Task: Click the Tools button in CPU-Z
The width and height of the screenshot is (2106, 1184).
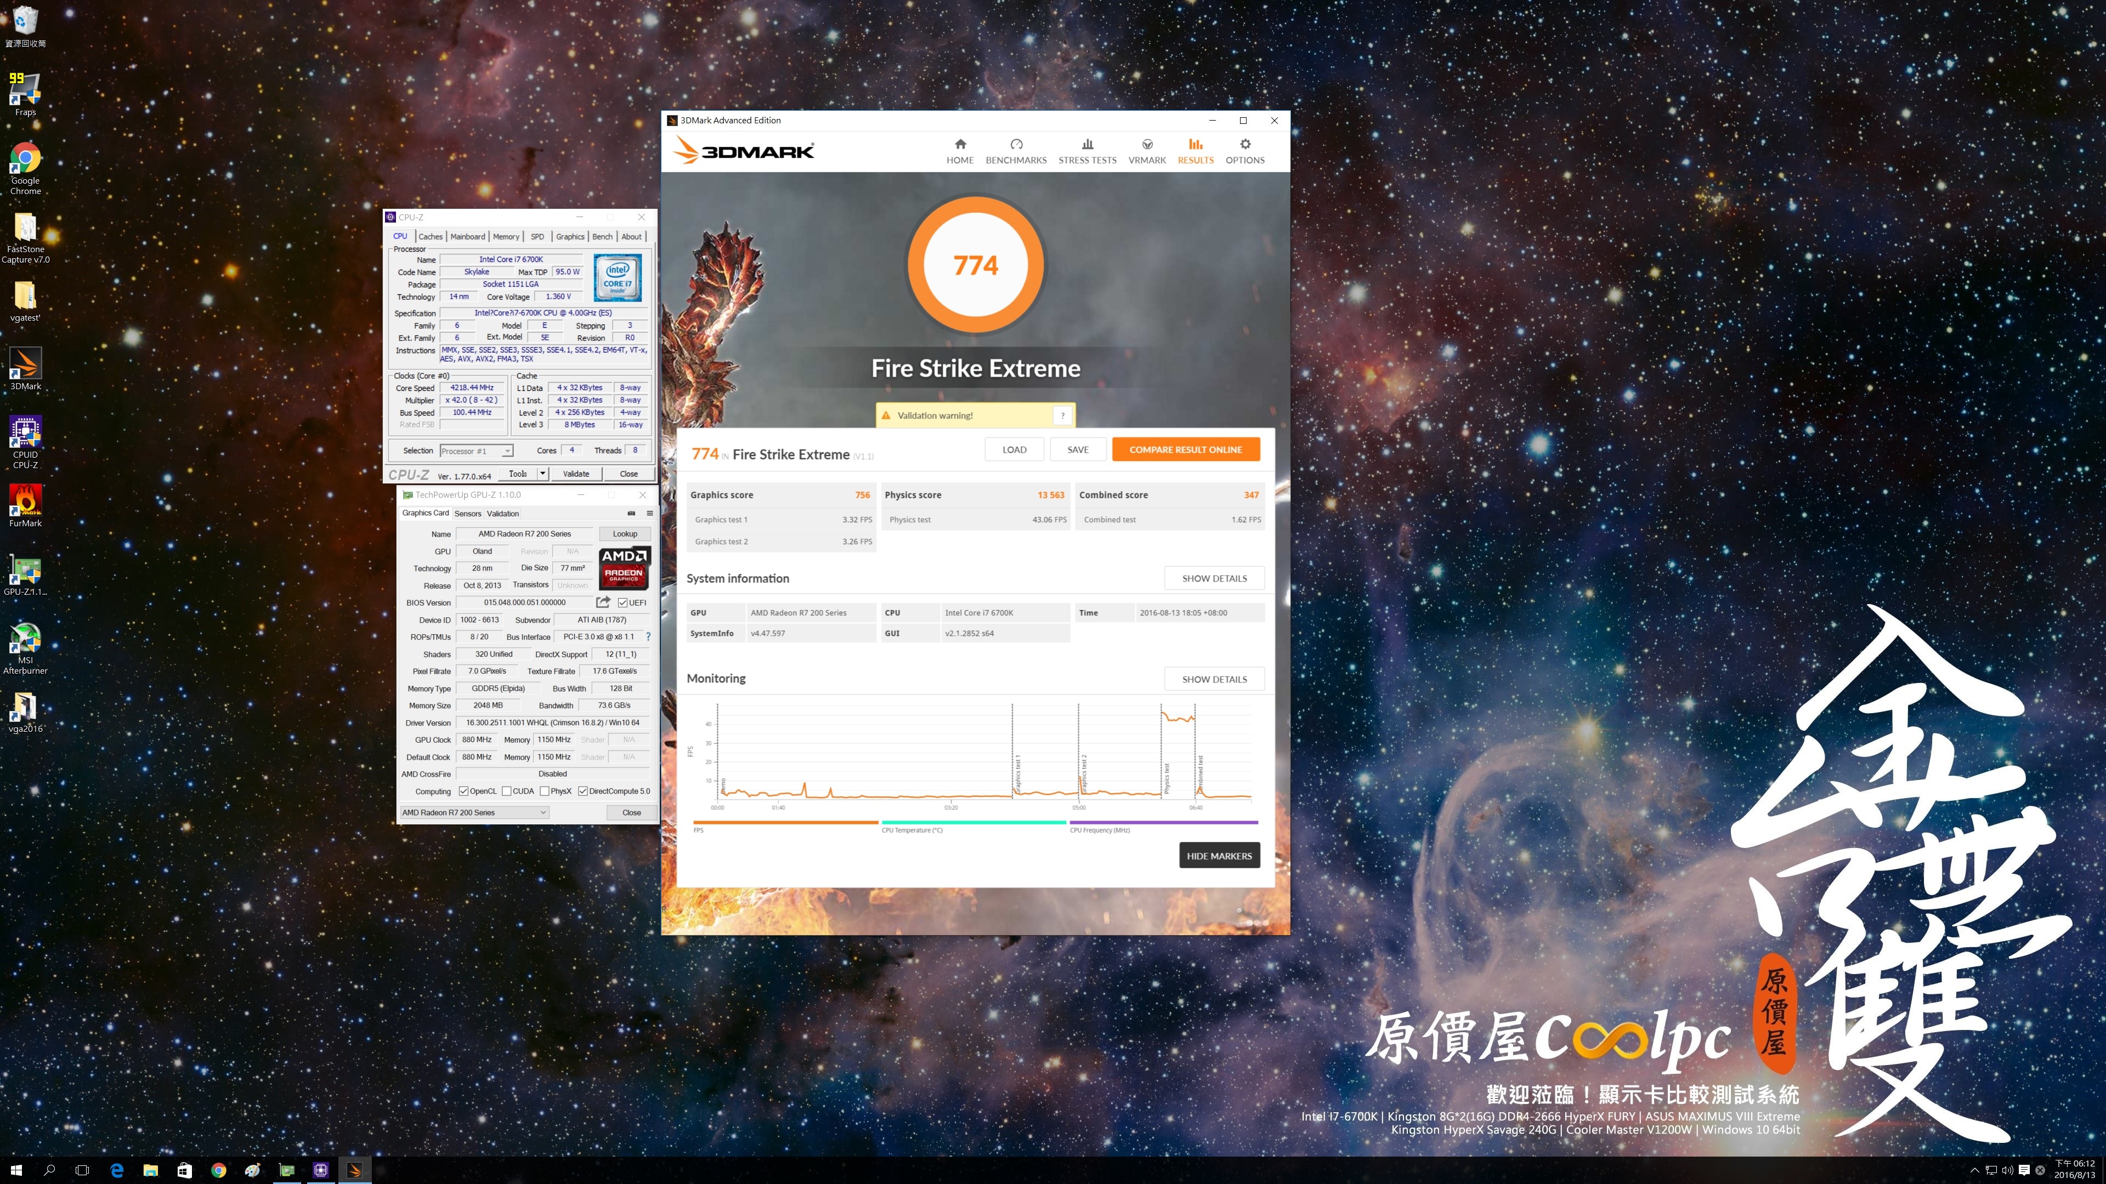Action: 518,474
